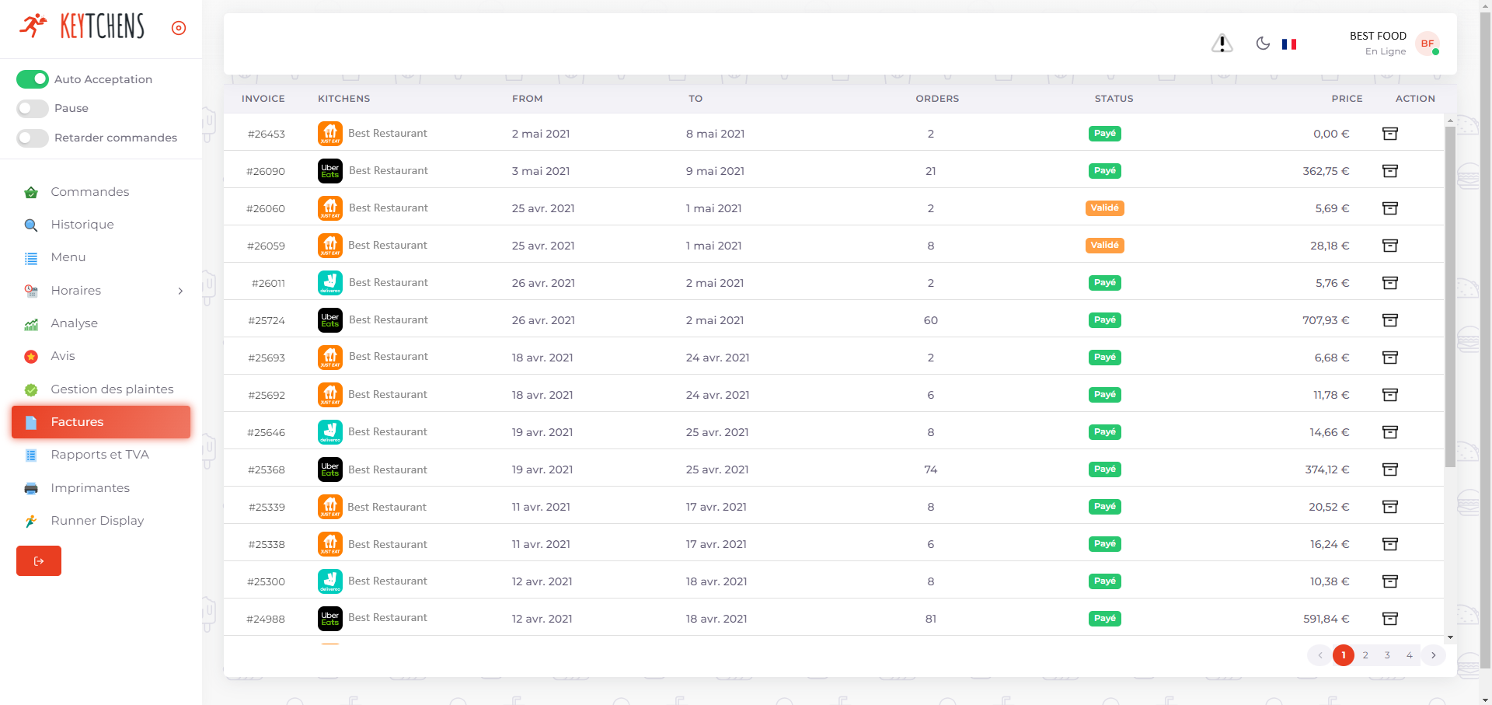1492x705 pixels.
Task: Click the invoice table vertical scrollbar
Action: click(1450, 295)
